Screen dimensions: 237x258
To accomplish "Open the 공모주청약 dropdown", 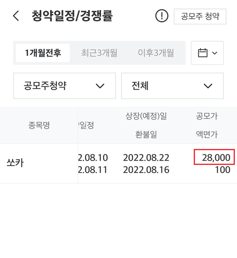I will (x=64, y=86).
